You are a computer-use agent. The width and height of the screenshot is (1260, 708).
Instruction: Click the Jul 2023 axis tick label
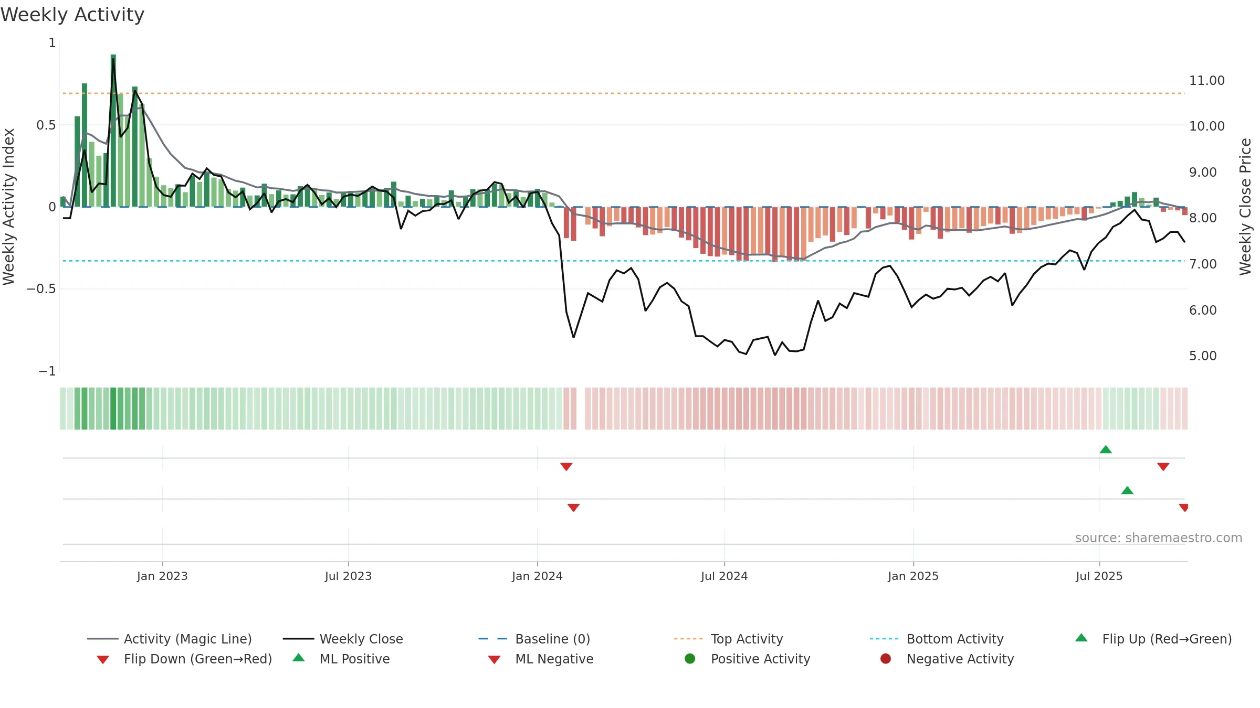(x=348, y=576)
